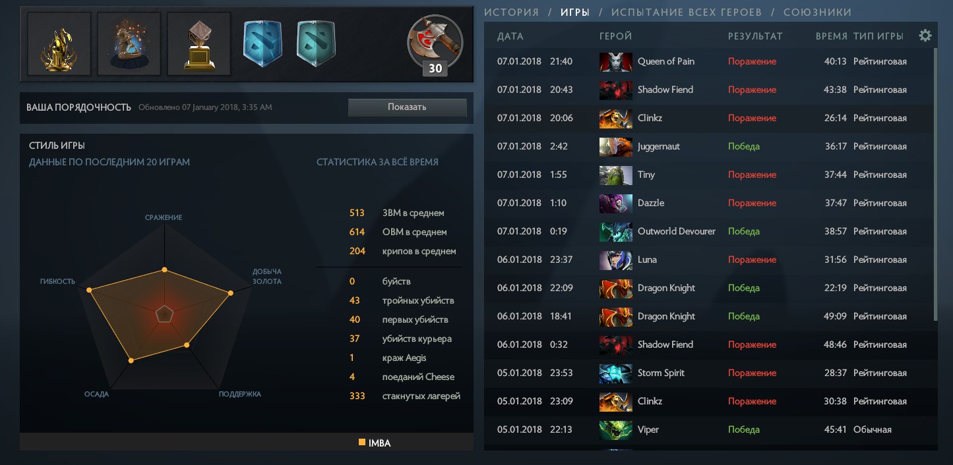The height and width of the screenshot is (465, 953).
Task: Toggle the IMBA legend swatch
Action: click(x=362, y=443)
